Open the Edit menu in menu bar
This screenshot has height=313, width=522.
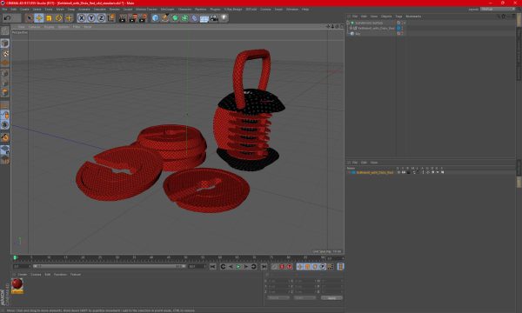click(14, 10)
